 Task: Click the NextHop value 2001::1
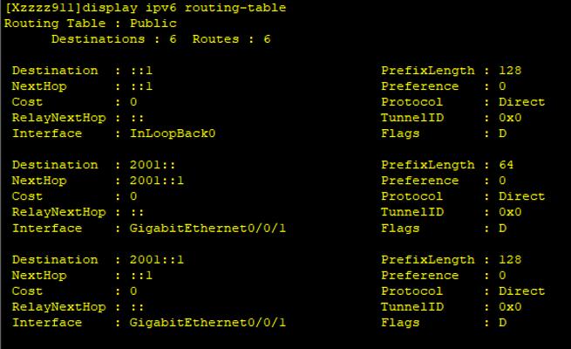(157, 181)
